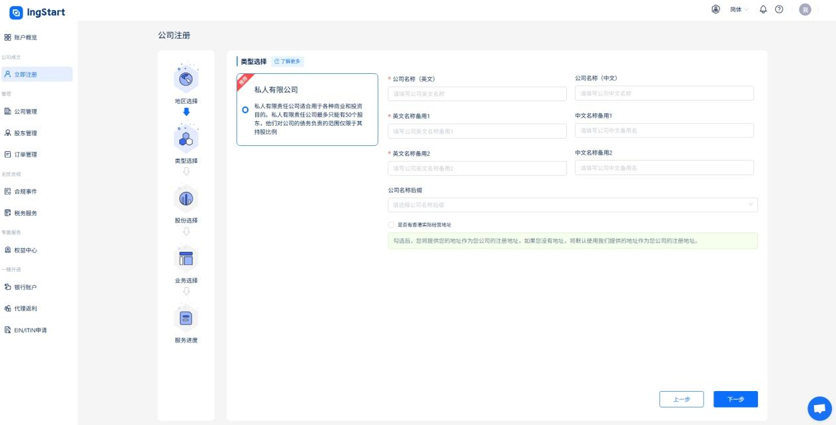The image size is (836, 425).
Task: Click the help question mark icon
Action: point(779,9)
